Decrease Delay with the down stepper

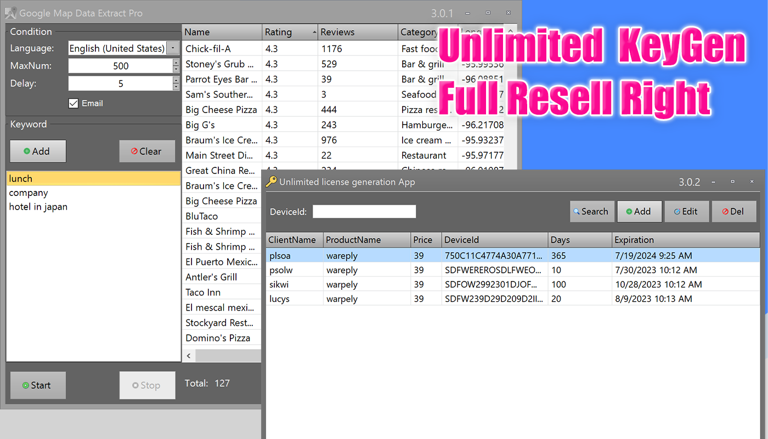pyautogui.click(x=176, y=87)
